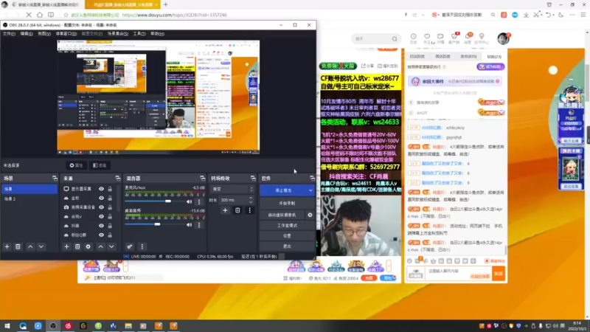Pop out the 控件 dock panel

tap(312, 178)
